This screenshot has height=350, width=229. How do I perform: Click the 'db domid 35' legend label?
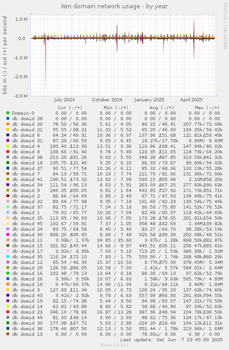coord(27,257)
